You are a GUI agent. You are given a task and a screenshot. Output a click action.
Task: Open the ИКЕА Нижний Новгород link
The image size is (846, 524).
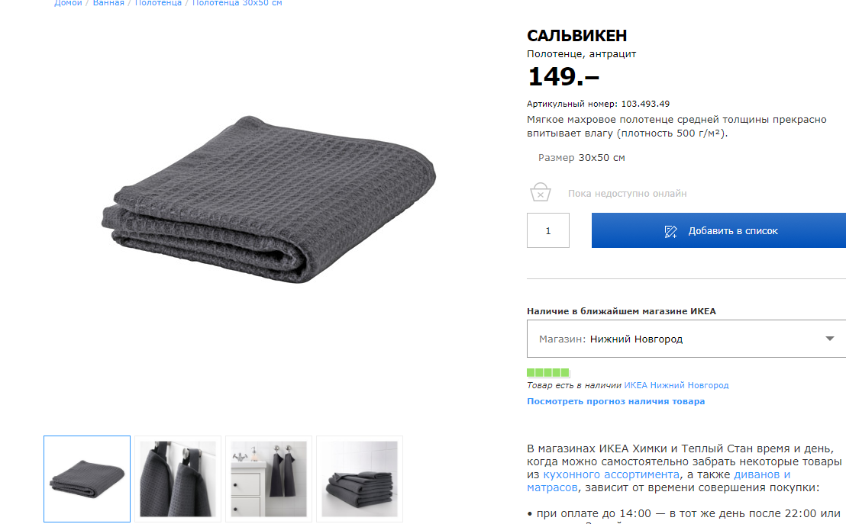click(x=676, y=385)
